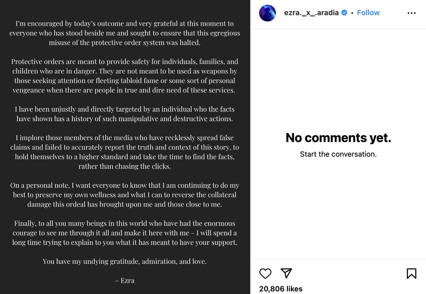Click the "– Ezra" signature

125,280
